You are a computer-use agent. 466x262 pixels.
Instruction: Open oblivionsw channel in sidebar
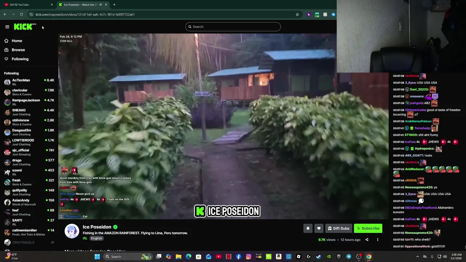pyautogui.click(x=29, y=122)
